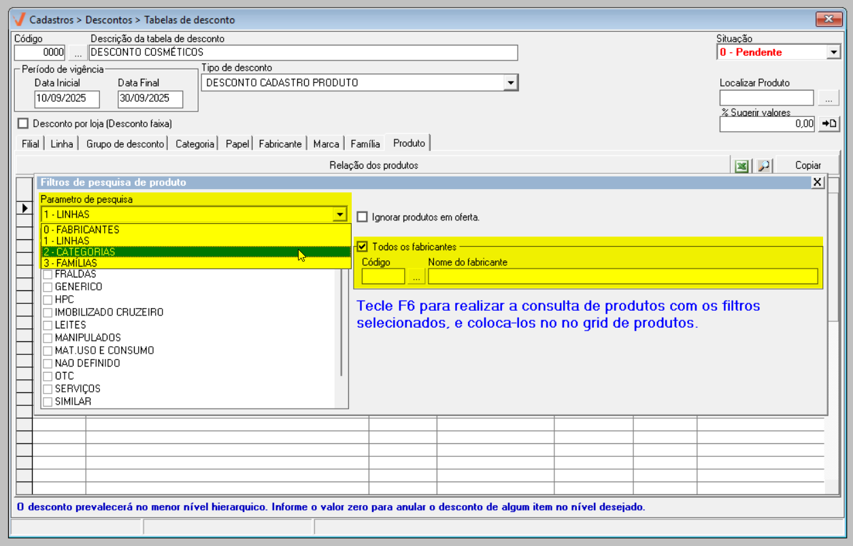This screenshot has width=853, height=546.
Task: Click the Copiar button
Action: [x=808, y=165]
